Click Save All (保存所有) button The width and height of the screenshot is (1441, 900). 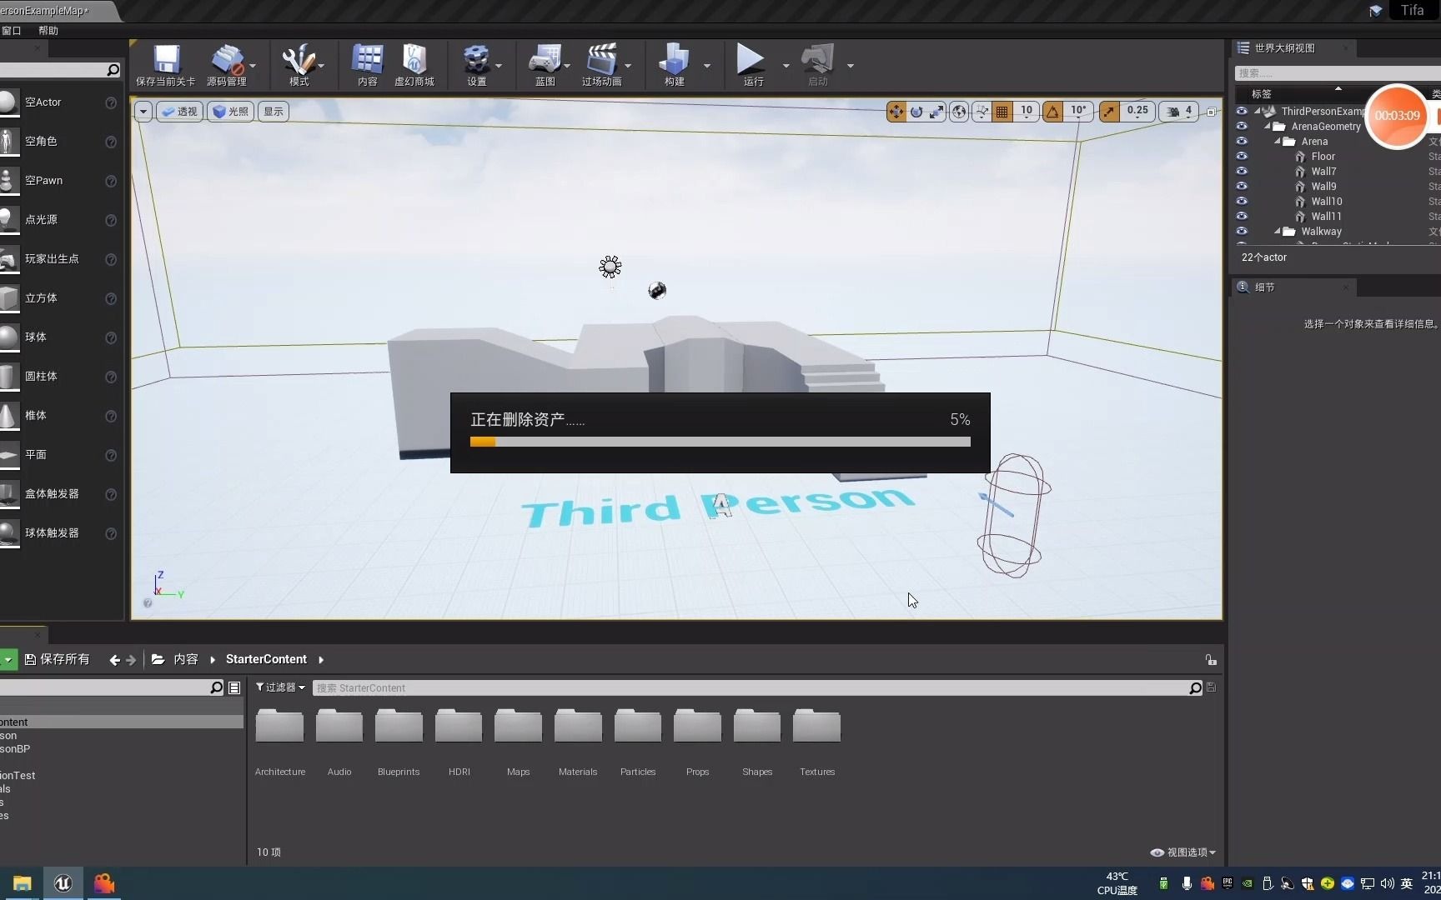tap(57, 659)
